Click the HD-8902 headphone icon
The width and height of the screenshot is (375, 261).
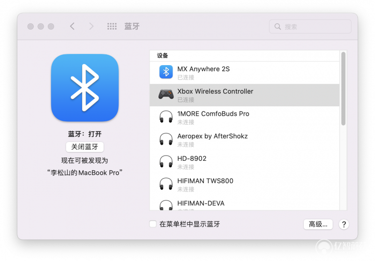166,162
